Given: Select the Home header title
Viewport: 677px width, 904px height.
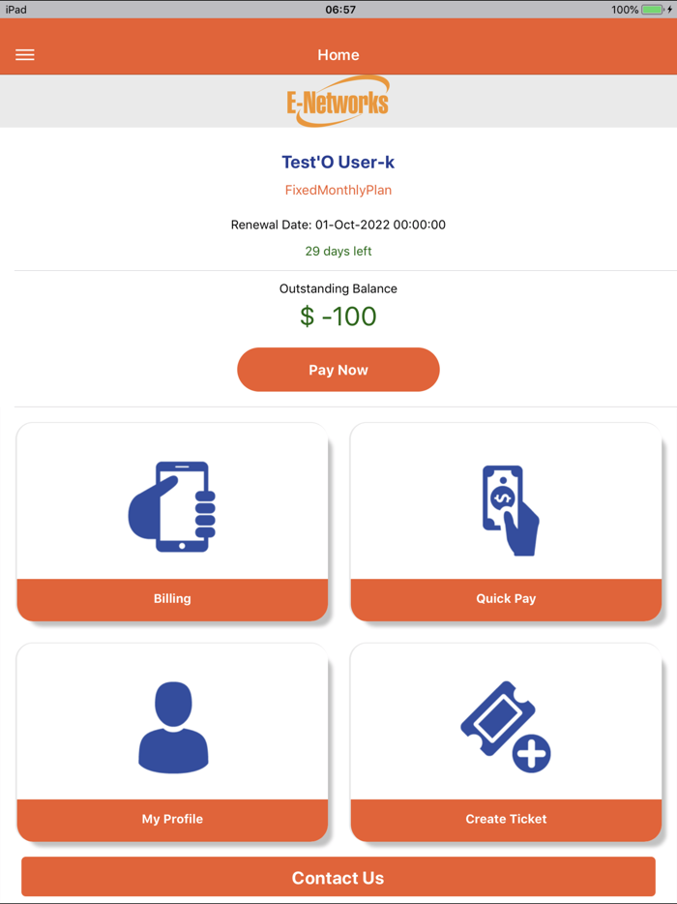Looking at the screenshot, I should [x=338, y=55].
